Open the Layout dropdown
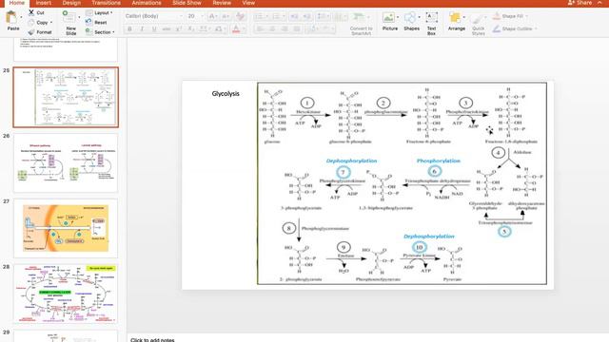This screenshot has width=609, height=342. point(111,12)
